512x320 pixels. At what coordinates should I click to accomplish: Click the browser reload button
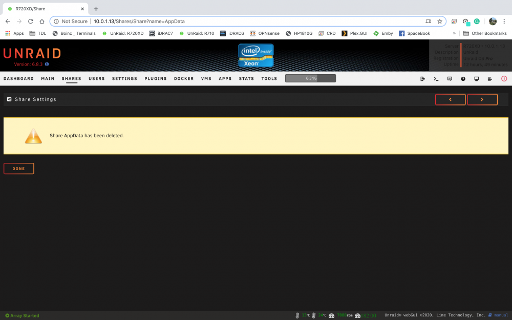(x=30, y=21)
